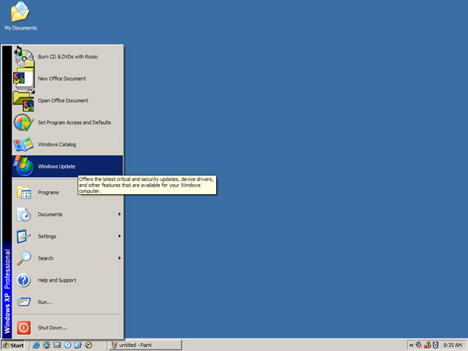Click the Windows Update globe icon
This screenshot has height=351, width=468.
(x=23, y=166)
